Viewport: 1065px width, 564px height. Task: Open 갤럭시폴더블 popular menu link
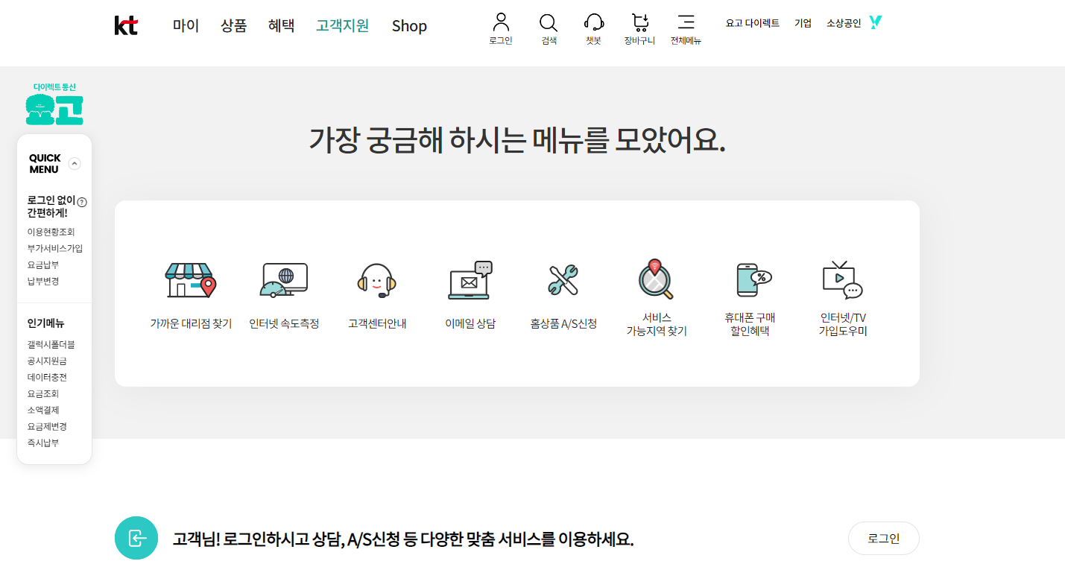tap(51, 344)
